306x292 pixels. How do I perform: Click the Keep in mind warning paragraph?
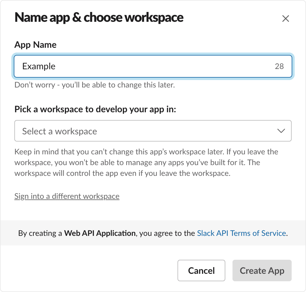pyautogui.click(x=146, y=162)
